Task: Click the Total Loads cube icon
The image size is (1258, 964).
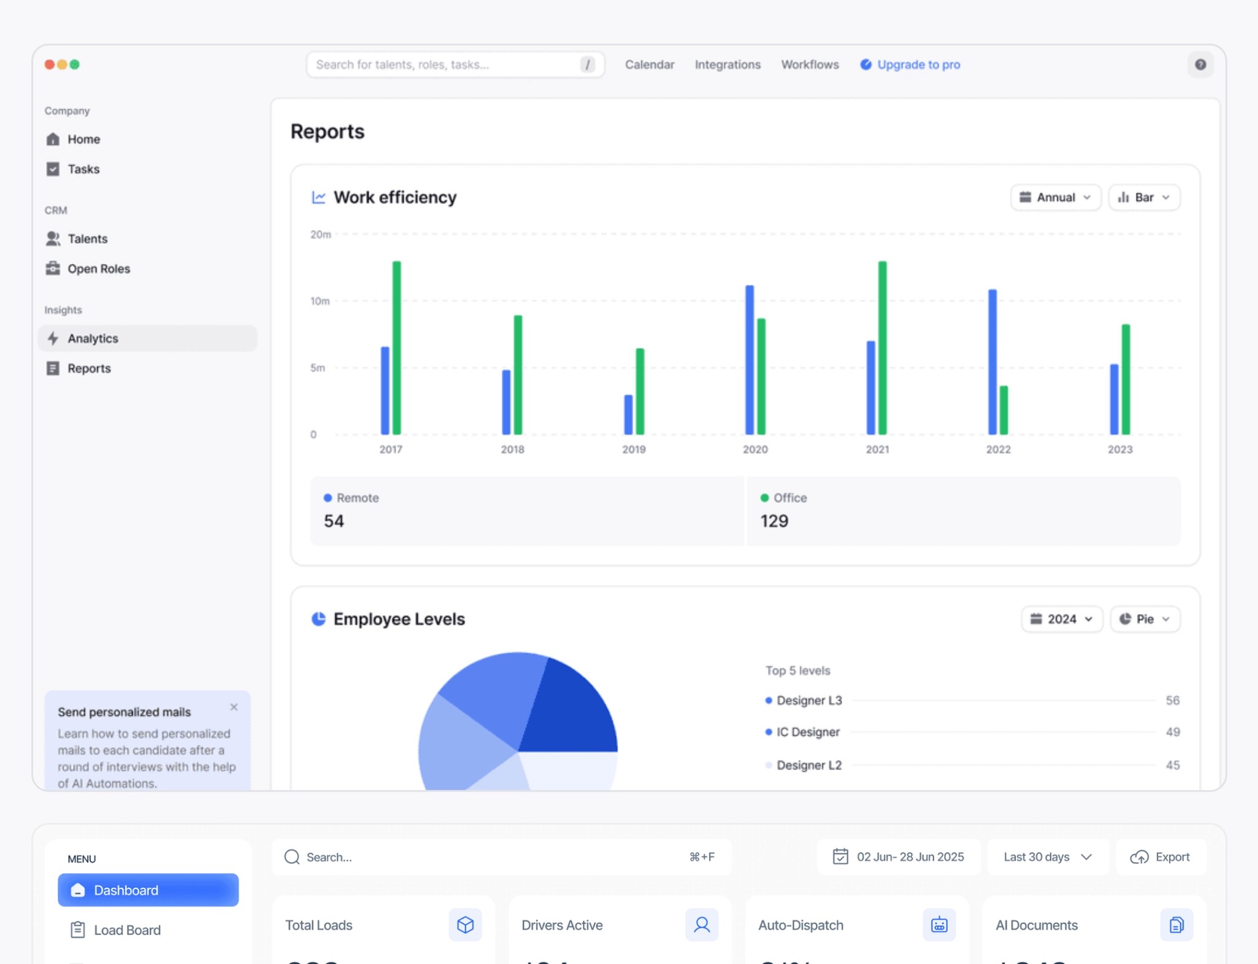Action: [x=465, y=925]
